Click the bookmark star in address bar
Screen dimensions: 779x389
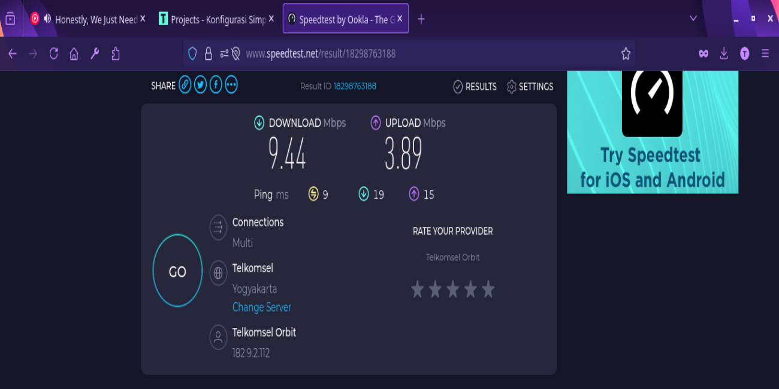[x=626, y=54]
